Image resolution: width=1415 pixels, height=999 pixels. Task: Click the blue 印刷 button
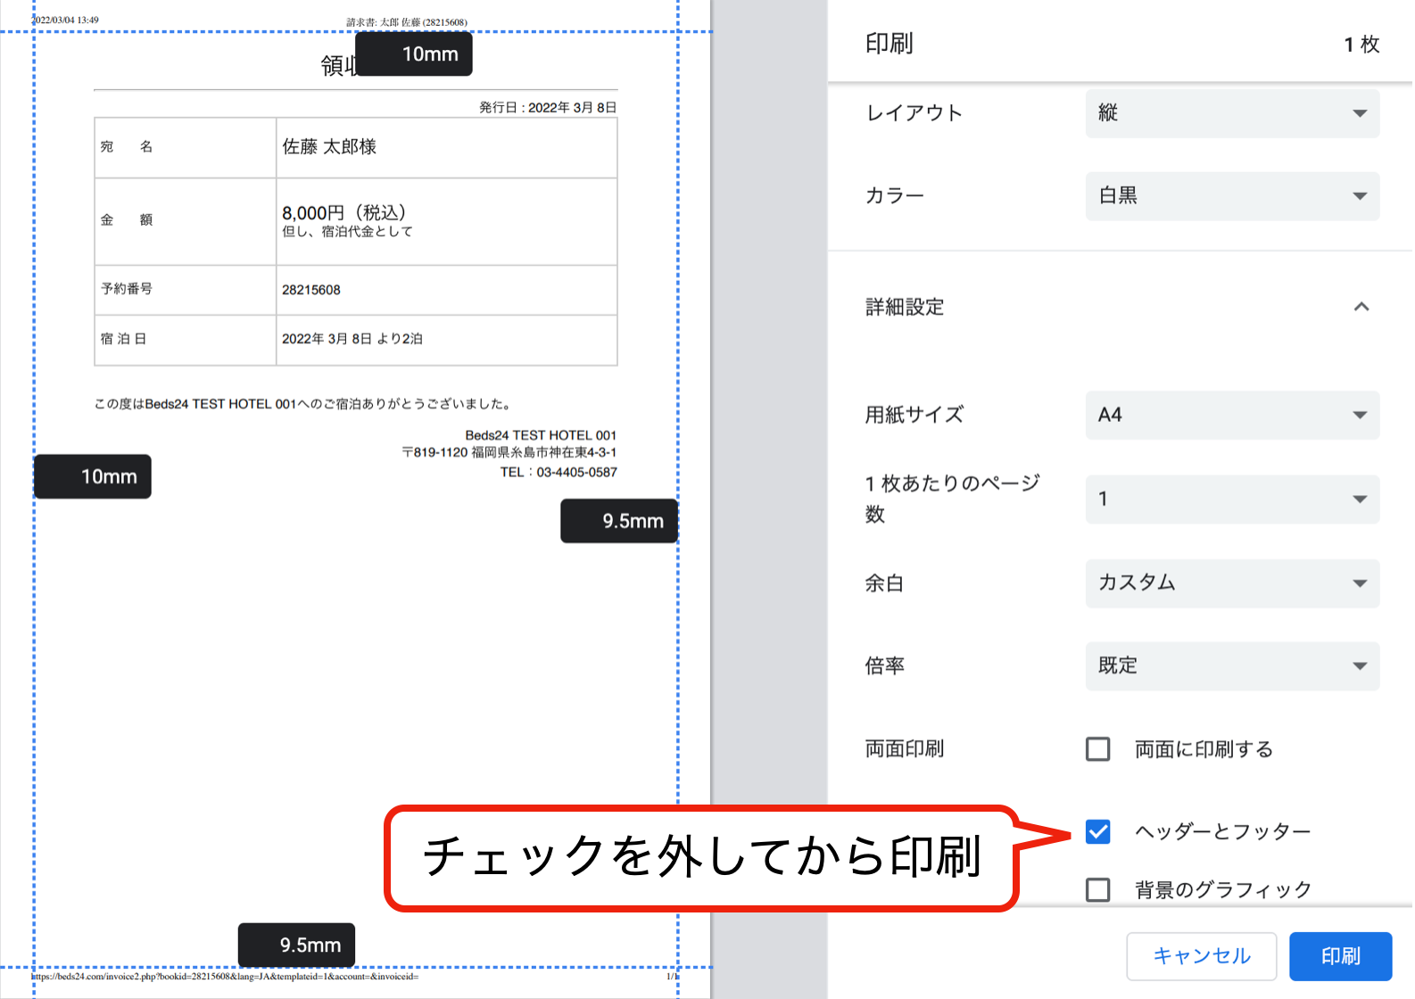click(x=1340, y=956)
